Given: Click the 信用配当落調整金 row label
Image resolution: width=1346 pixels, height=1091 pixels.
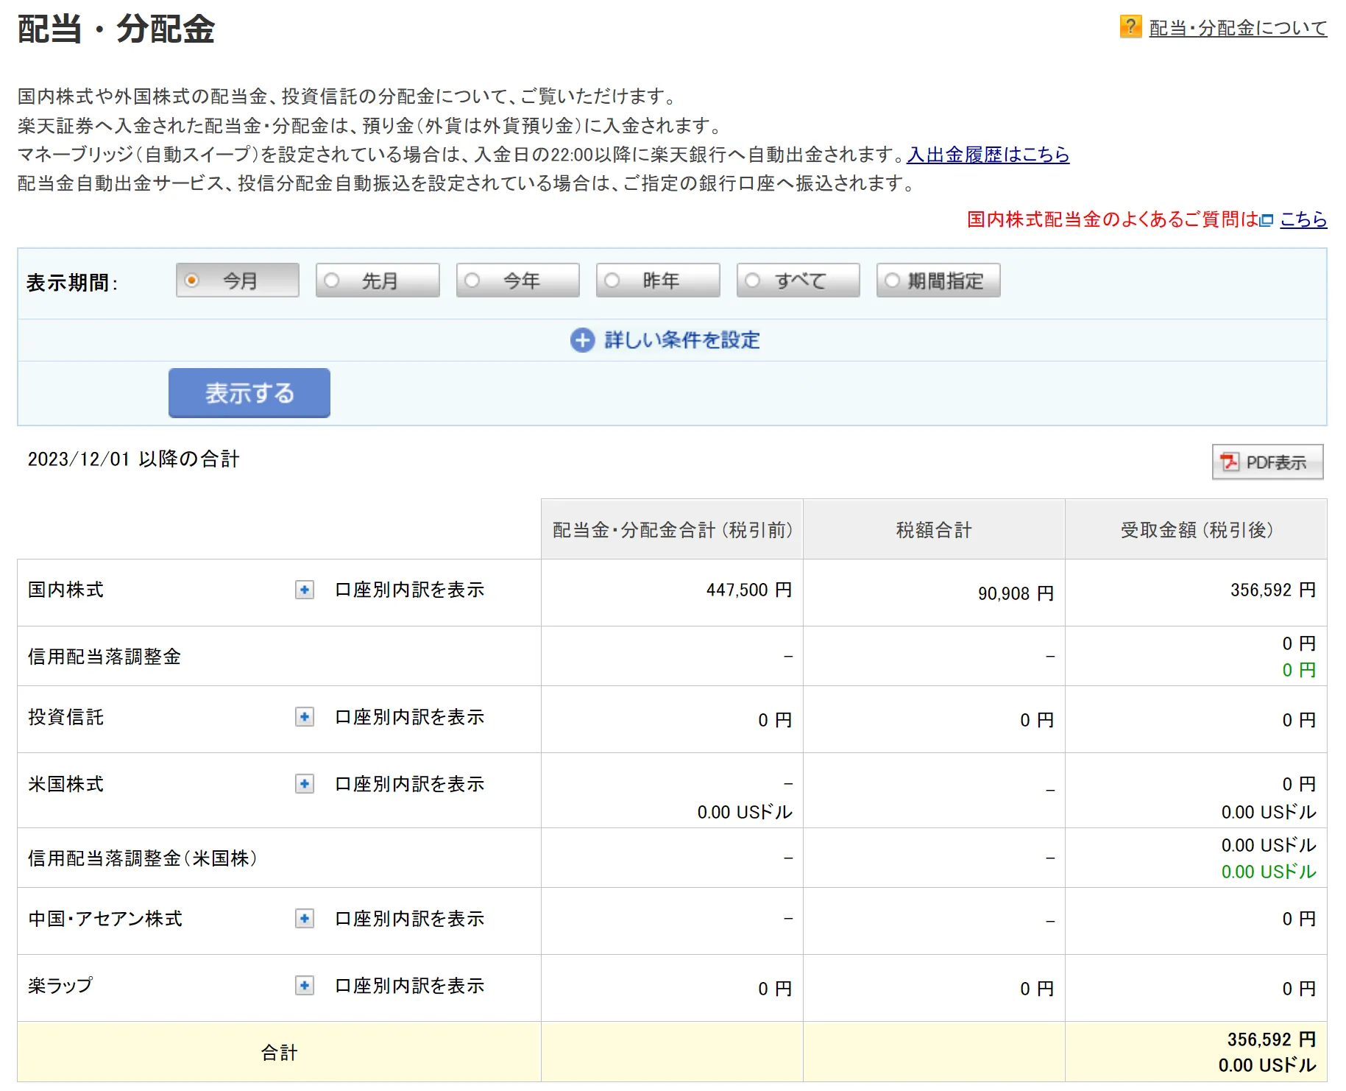Looking at the screenshot, I should [x=105, y=657].
